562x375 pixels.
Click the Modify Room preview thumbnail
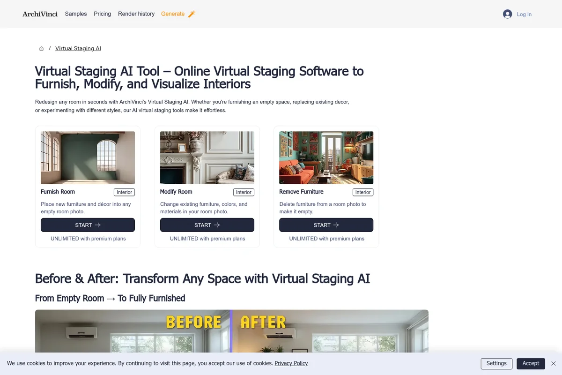click(x=207, y=157)
